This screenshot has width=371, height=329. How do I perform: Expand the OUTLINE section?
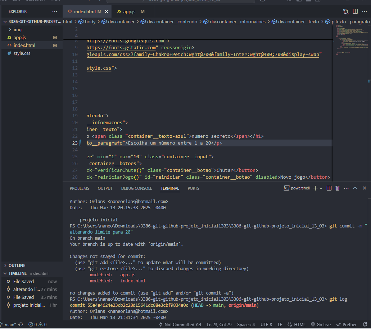click(32, 265)
